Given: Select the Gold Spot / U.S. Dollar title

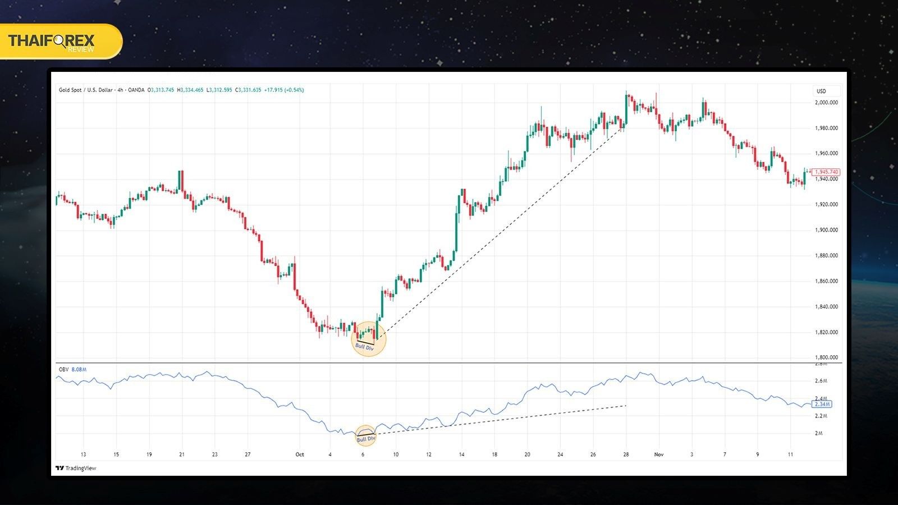Looking at the screenshot, I should 86,90.
